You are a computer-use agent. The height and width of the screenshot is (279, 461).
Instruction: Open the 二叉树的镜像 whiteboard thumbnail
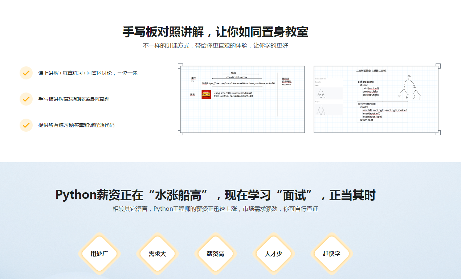tap(377, 99)
